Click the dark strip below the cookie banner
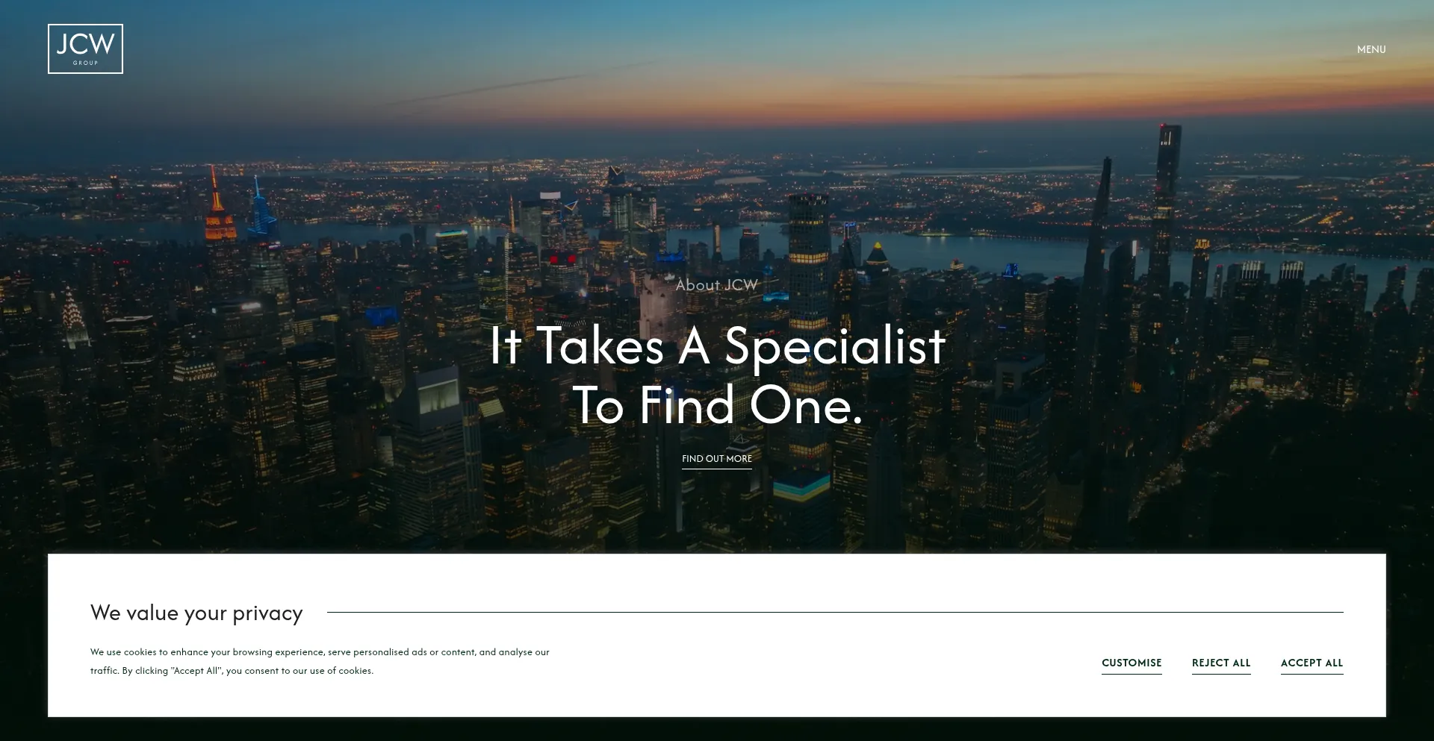The height and width of the screenshot is (741, 1434). (717, 730)
